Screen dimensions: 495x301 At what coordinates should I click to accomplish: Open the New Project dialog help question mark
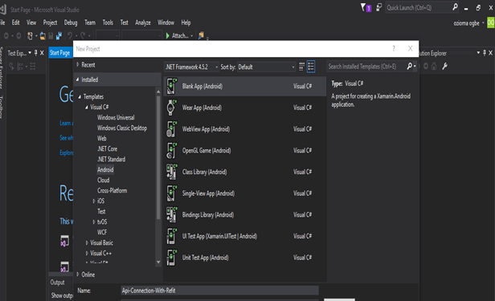point(394,48)
